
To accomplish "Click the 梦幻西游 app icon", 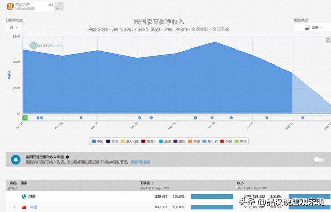I will [10, 6].
